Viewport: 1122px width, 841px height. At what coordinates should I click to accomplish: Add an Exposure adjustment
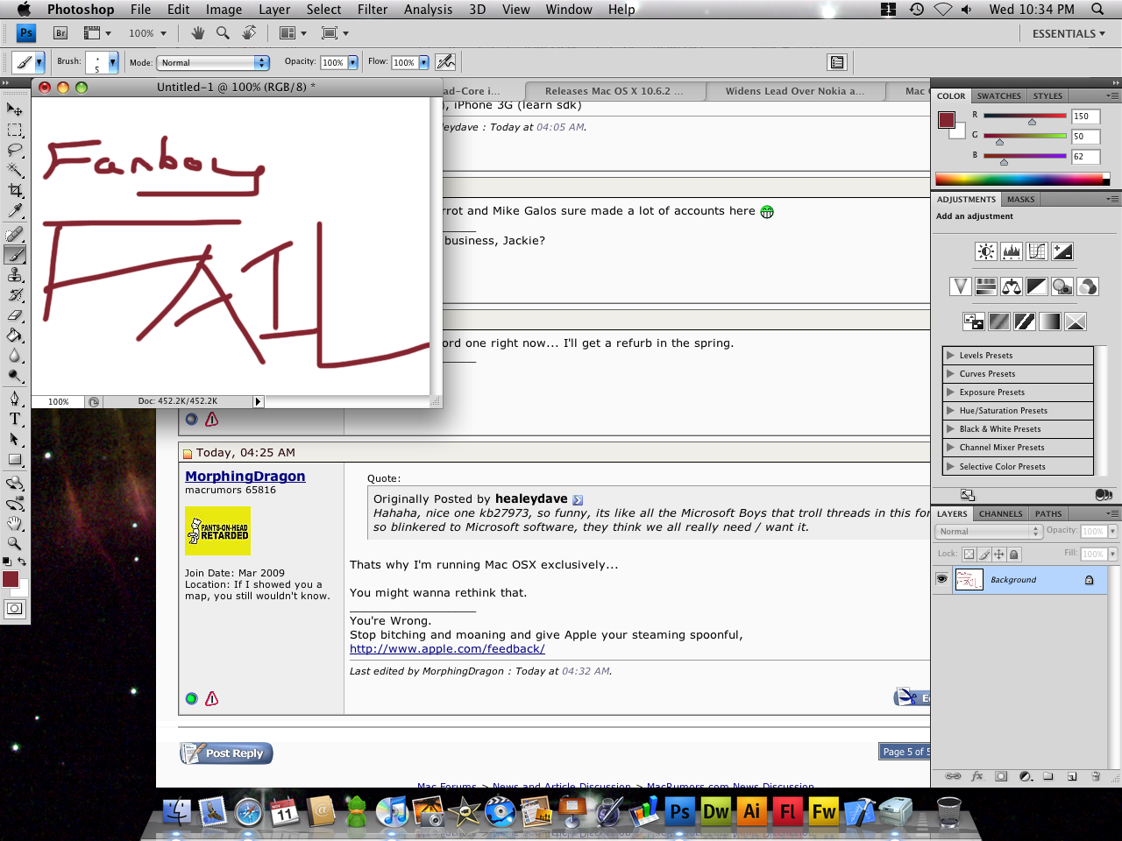click(1062, 251)
